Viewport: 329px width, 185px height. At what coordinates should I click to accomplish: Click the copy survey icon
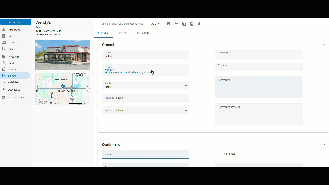tap(184, 24)
